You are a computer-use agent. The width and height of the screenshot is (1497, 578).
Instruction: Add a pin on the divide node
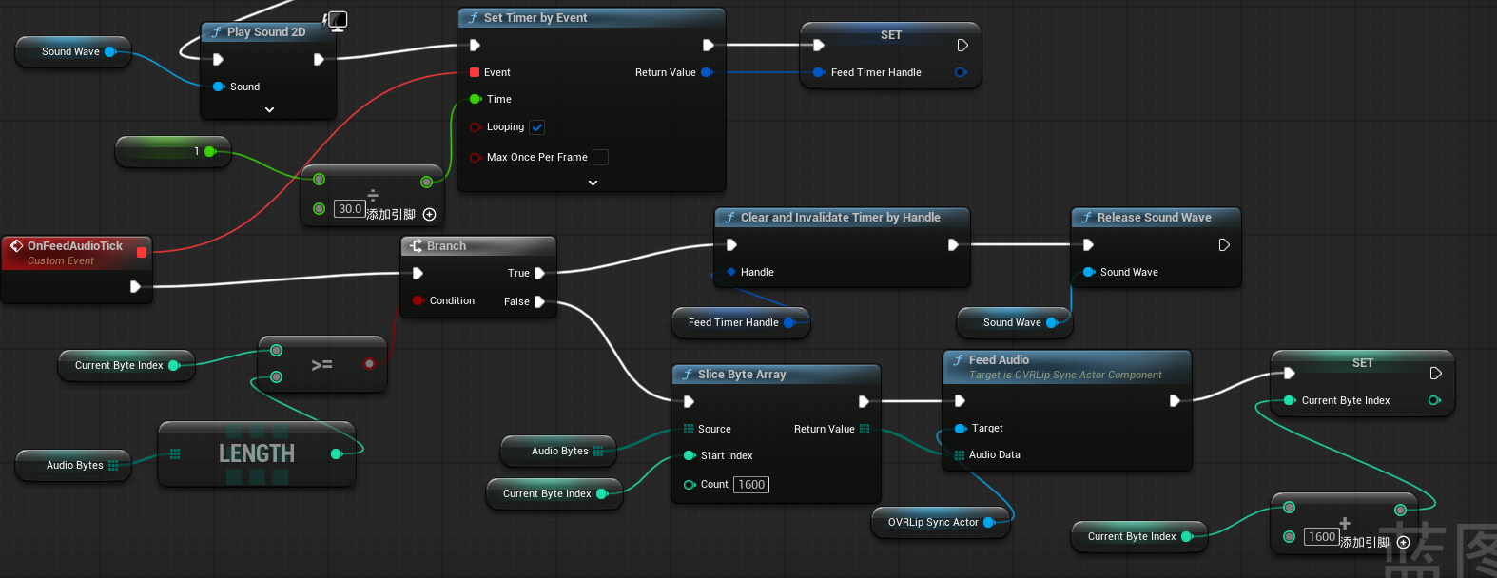coord(429,214)
